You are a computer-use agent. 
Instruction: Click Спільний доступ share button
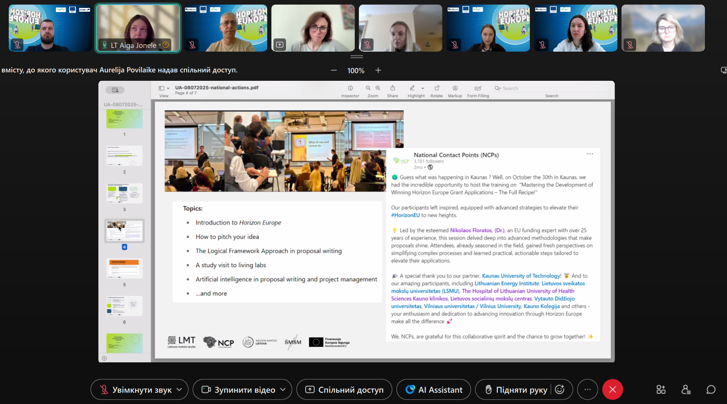coord(344,390)
